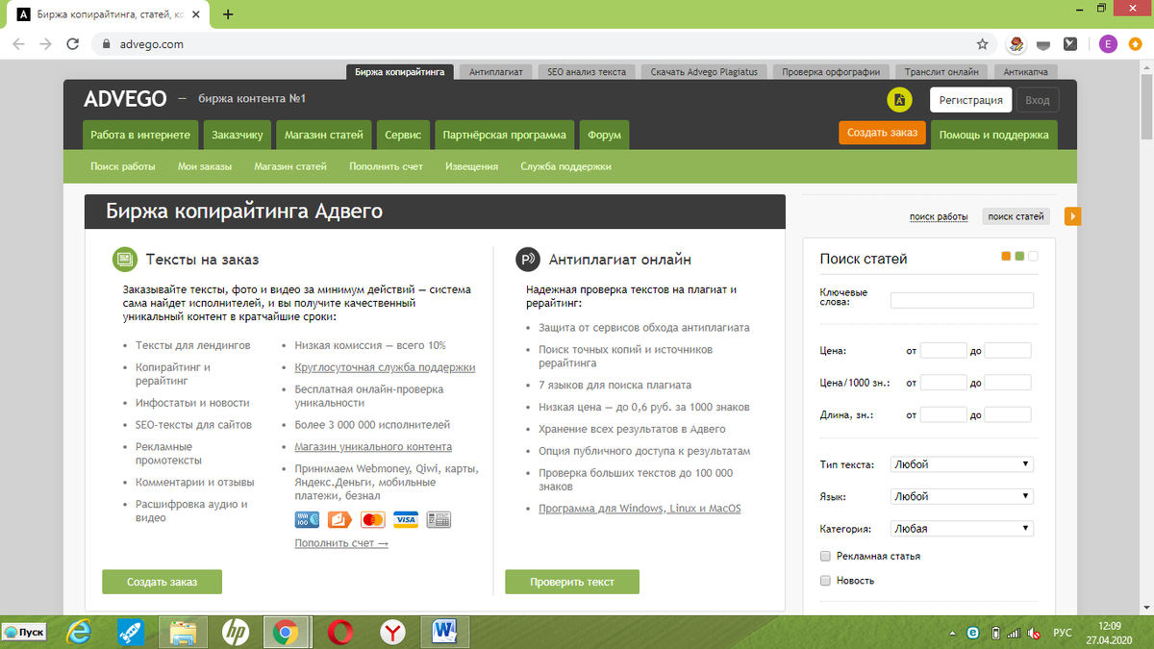Open the 'Язык' dropdown

coord(962,497)
